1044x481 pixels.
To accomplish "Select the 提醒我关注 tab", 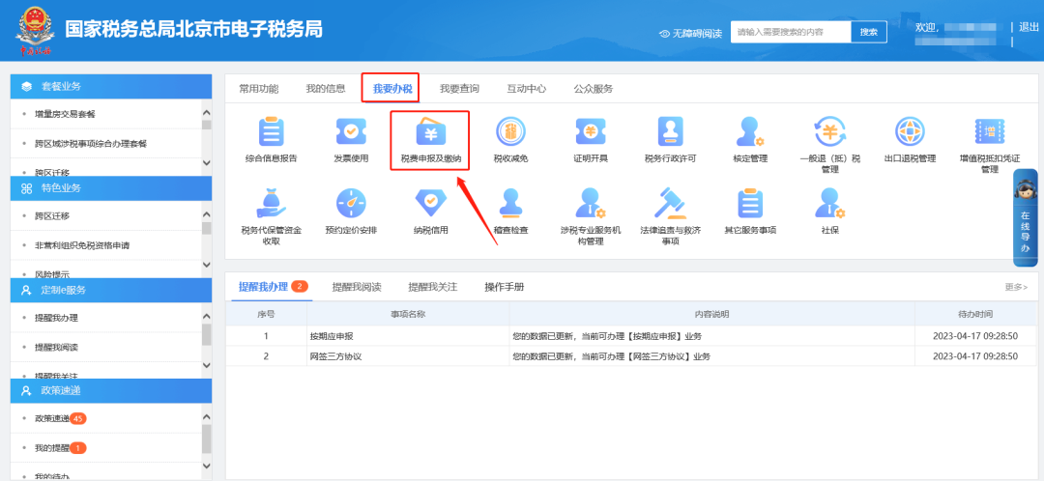I will (x=433, y=287).
